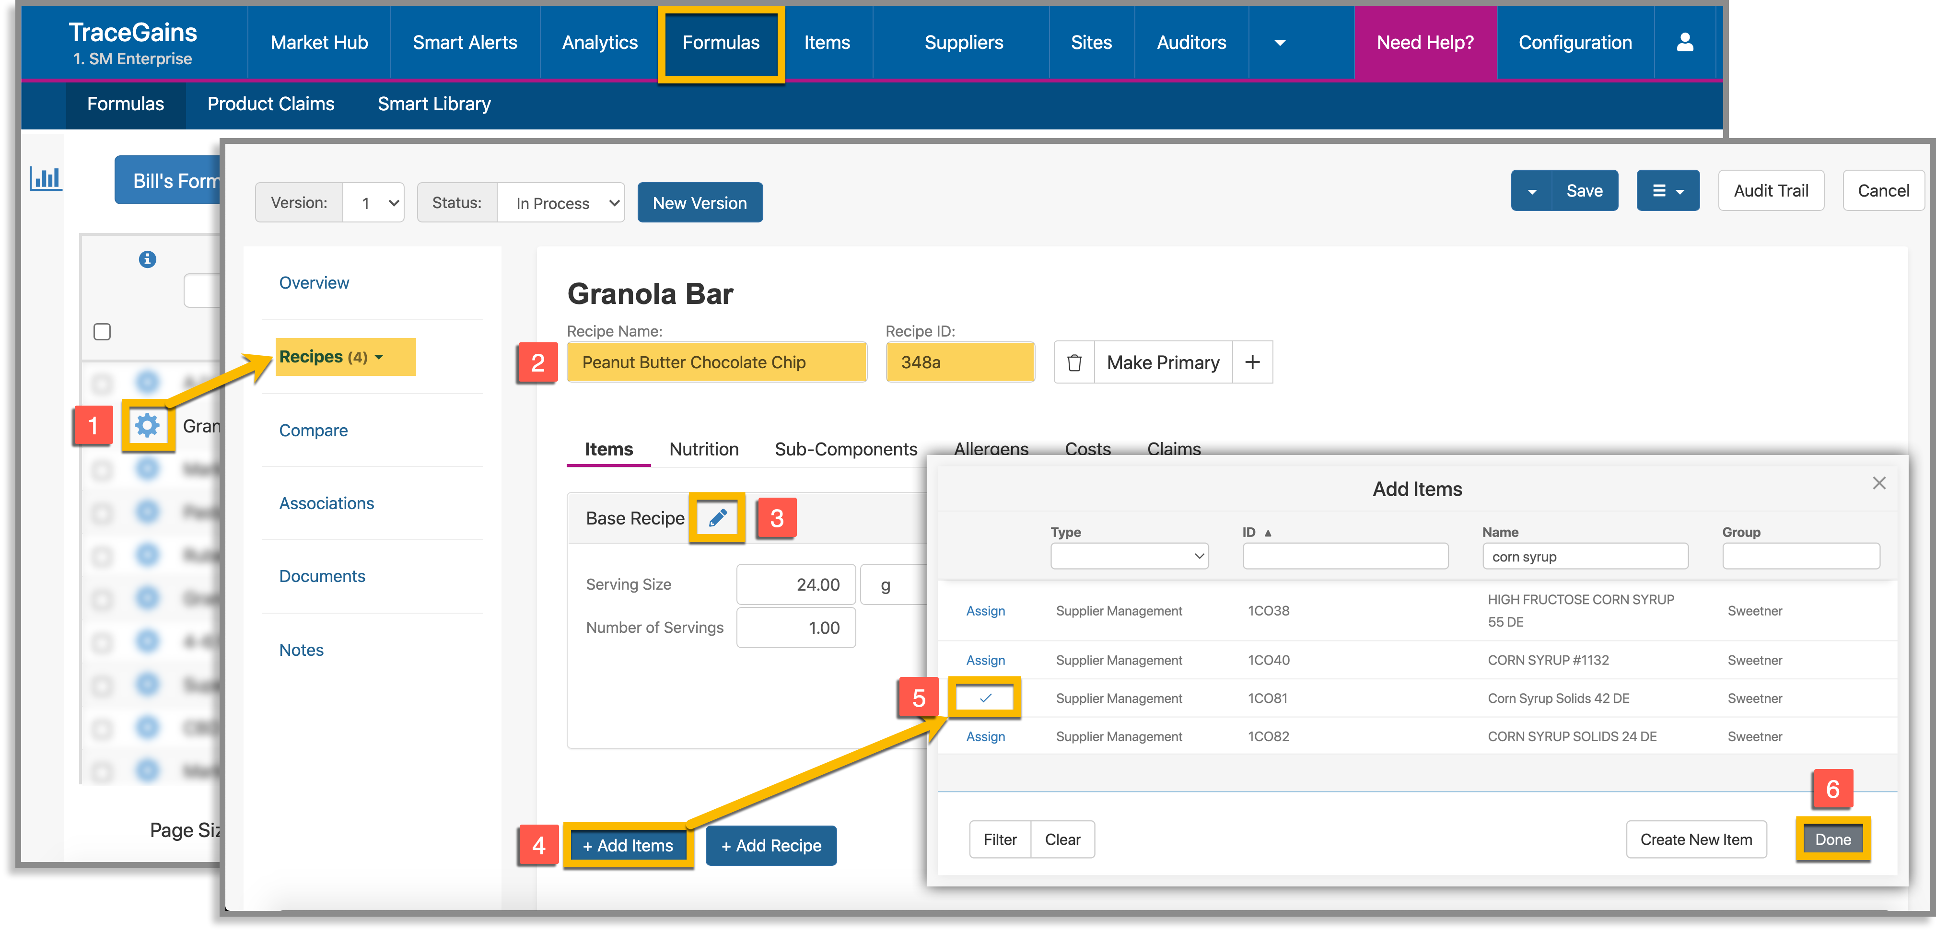The height and width of the screenshot is (932, 1936).
Task: Click the trash icon to delete recipe
Action: [1074, 362]
